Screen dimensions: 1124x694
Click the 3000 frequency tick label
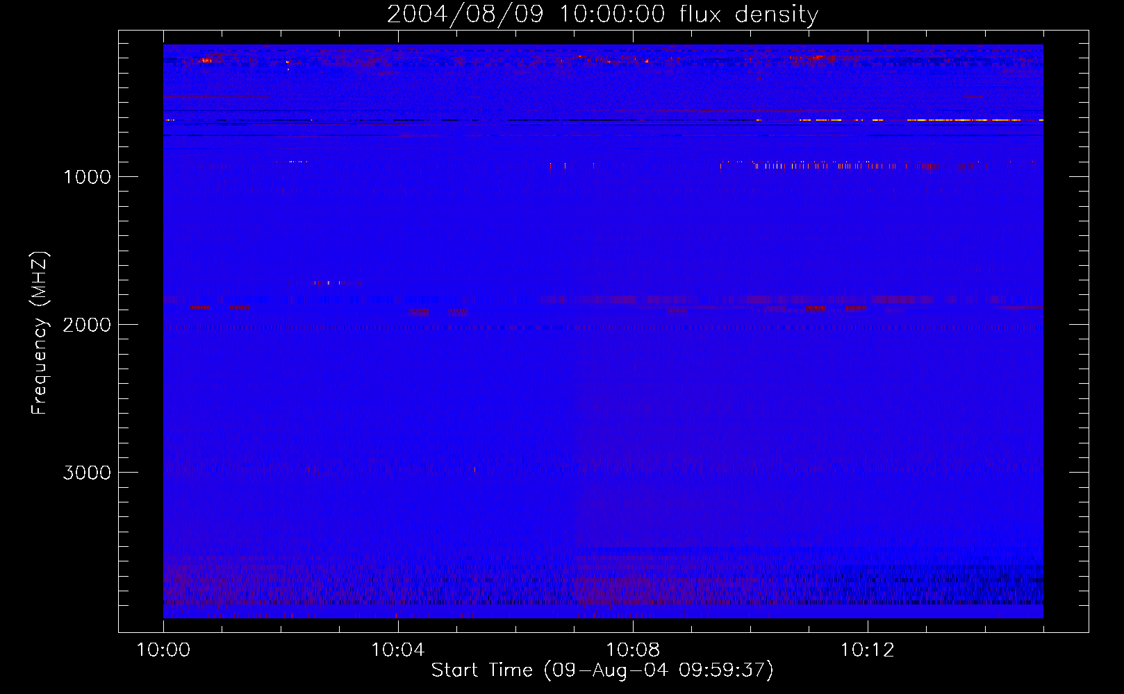(87, 473)
